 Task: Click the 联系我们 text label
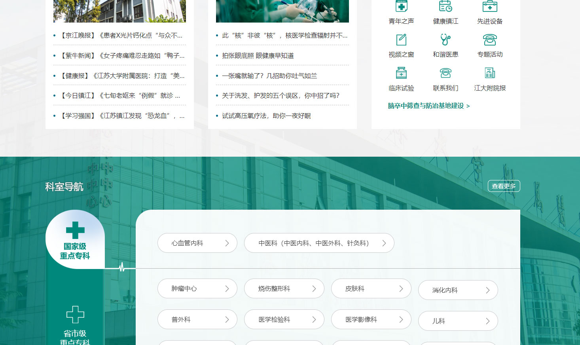445,88
